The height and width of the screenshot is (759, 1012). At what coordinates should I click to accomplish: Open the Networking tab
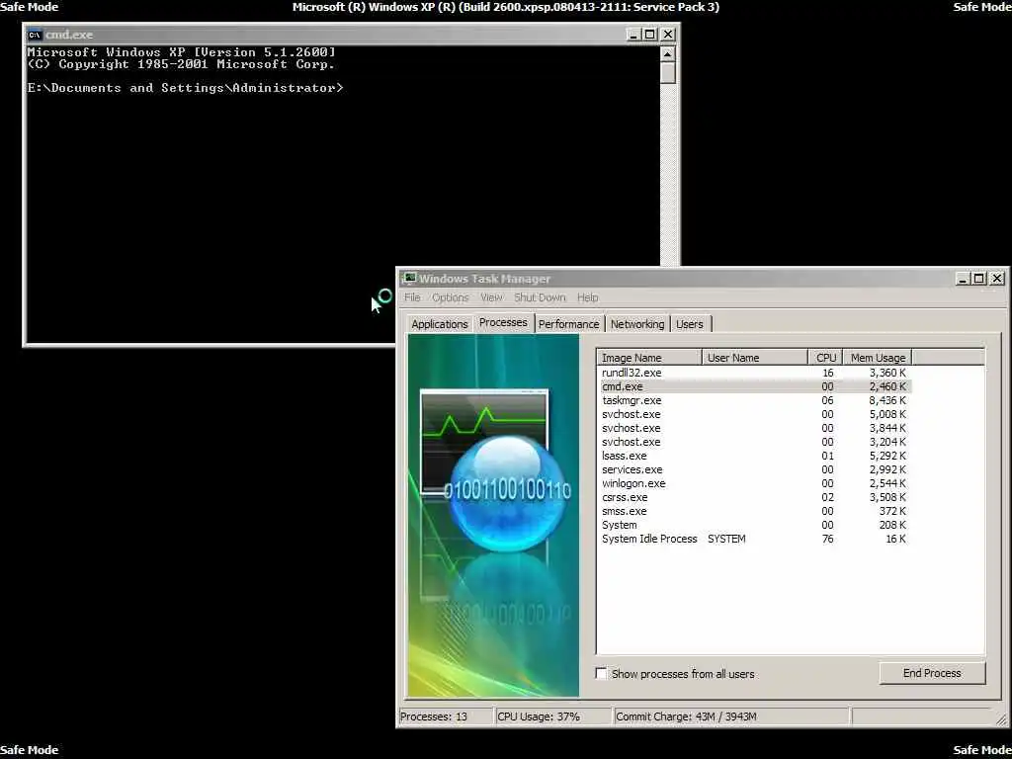(x=637, y=324)
